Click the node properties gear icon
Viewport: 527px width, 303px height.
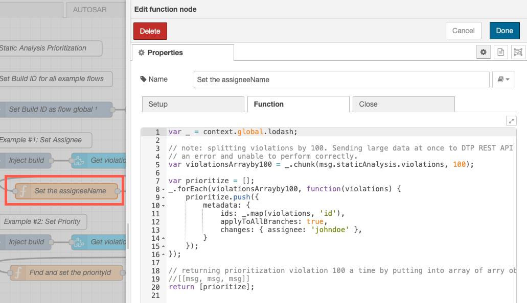484,52
